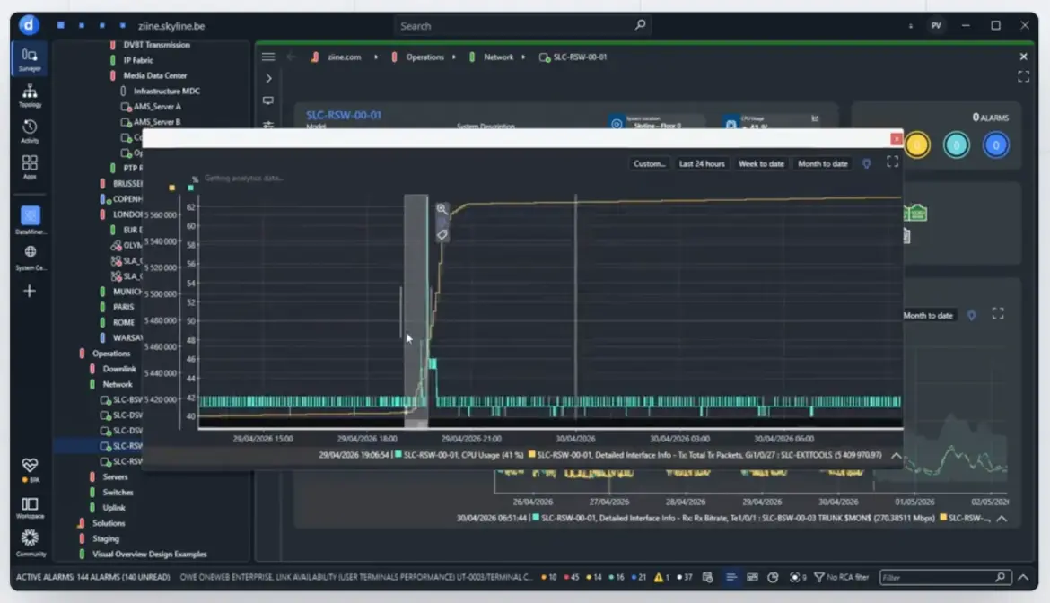The height and width of the screenshot is (603, 1050).
Task: Click the search magnifier in the top bar
Action: tap(640, 25)
